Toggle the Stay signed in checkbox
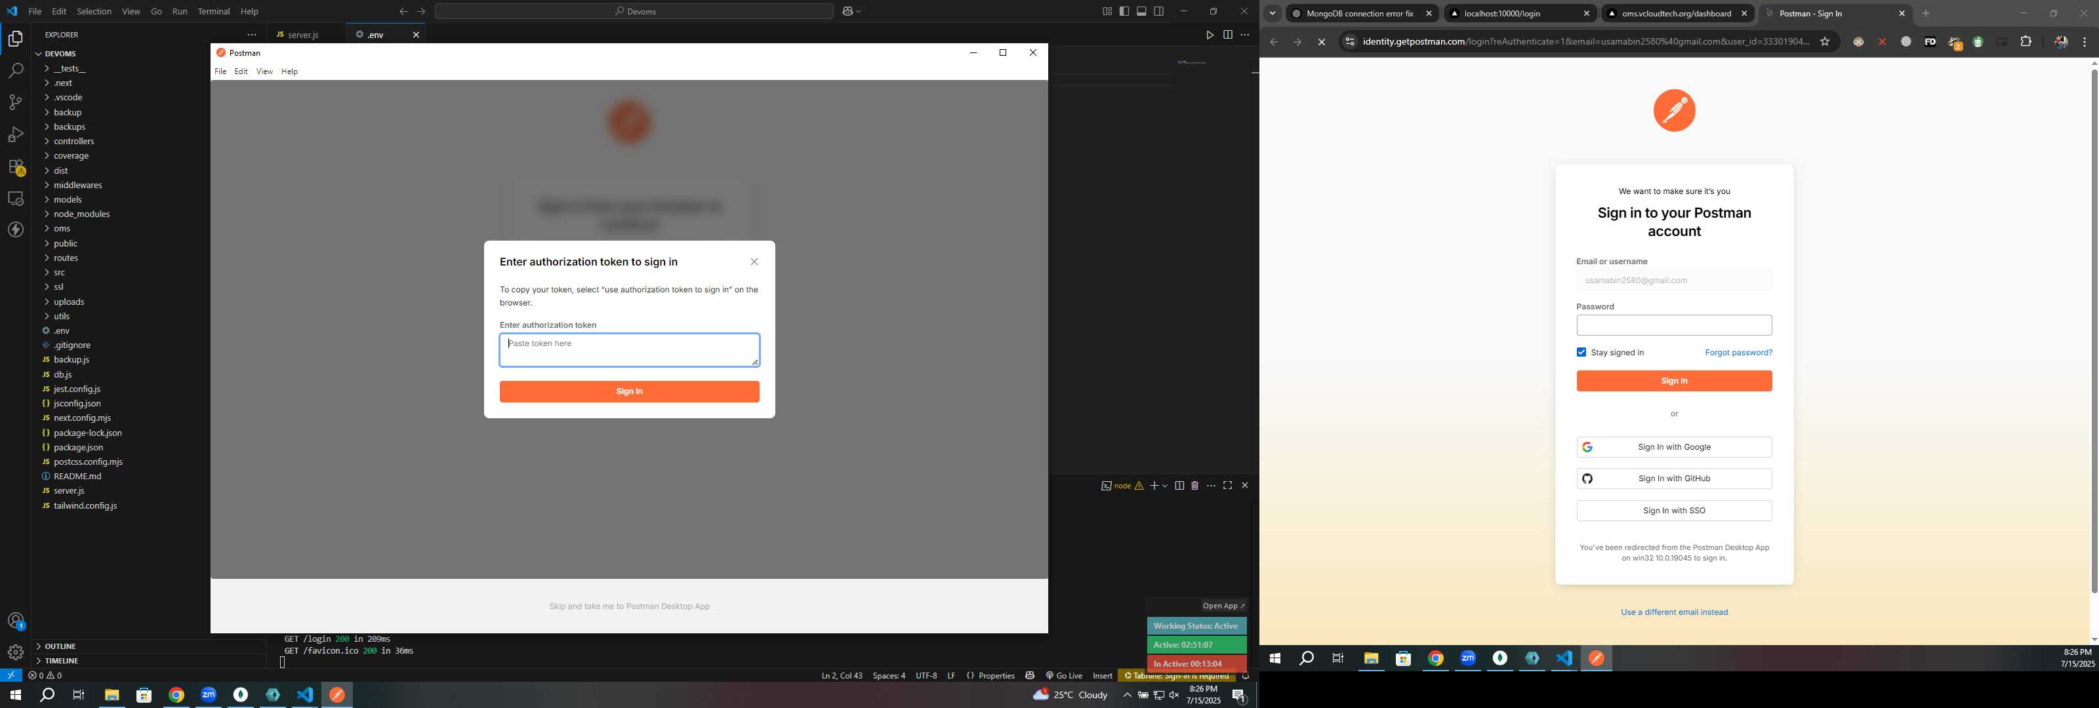 (1581, 352)
